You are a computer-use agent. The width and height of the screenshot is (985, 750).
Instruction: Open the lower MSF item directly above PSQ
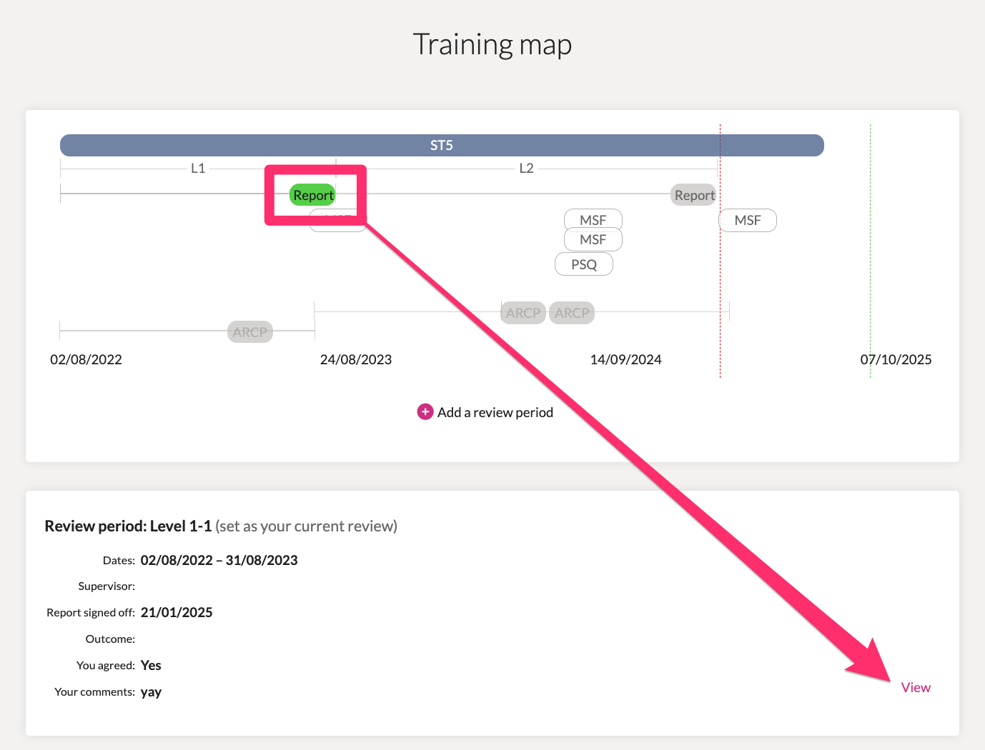pos(593,239)
